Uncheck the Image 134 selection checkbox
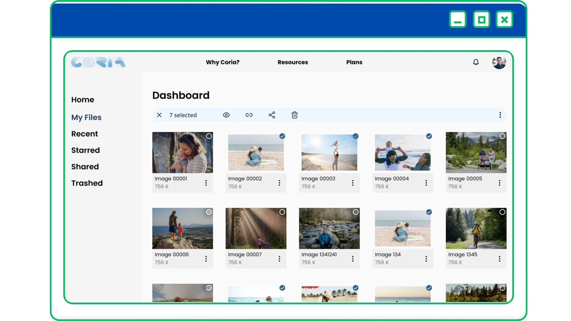This screenshot has width=571, height=321. tap(429, 212)
